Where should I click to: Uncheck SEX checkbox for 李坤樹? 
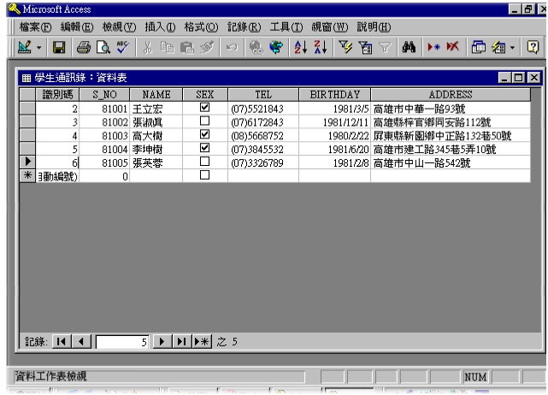[205, 148]
